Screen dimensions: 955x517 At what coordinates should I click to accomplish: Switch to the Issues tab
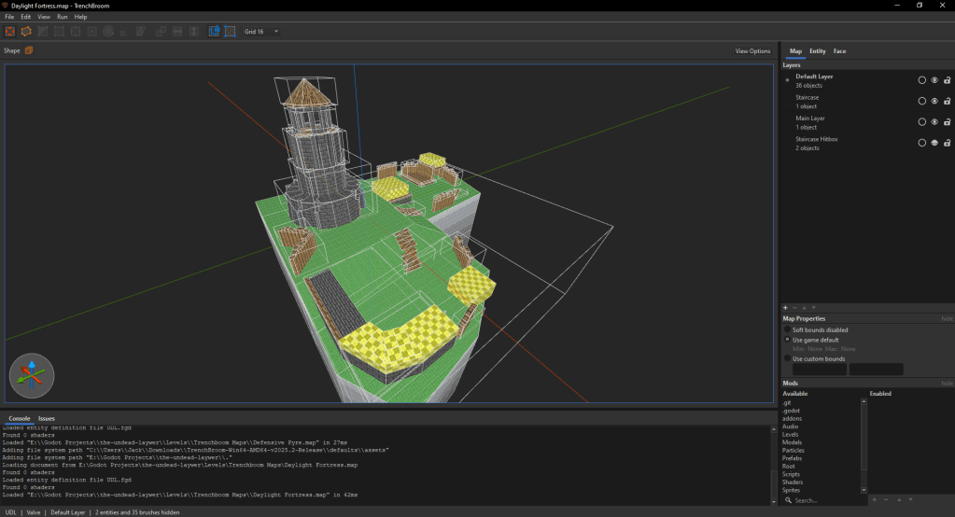pos(46,419)
